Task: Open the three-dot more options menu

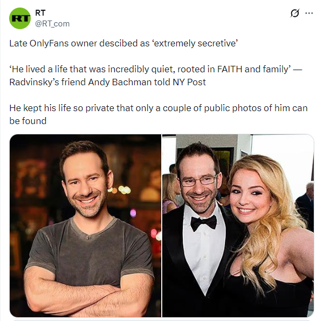Action: coord(309,13)
